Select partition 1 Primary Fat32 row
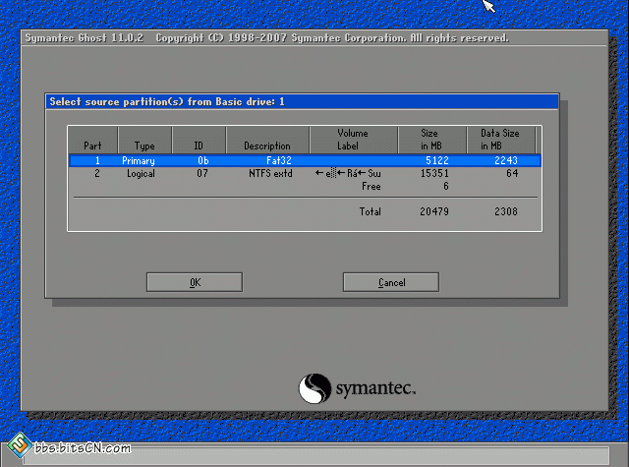Image resolution: width=629 pixels, height=467 pixels. point(305,161)
